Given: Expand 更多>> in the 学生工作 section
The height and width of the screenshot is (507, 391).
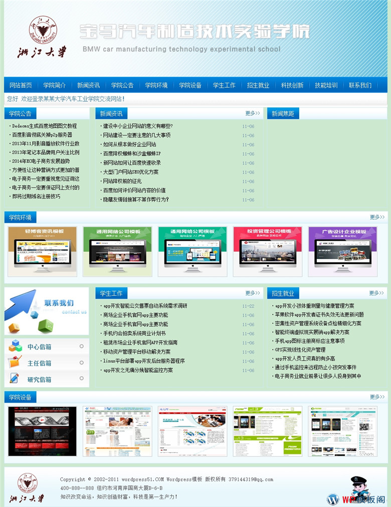Looking at the screenshot, I should pyautogui.click(x=253, y=293).
